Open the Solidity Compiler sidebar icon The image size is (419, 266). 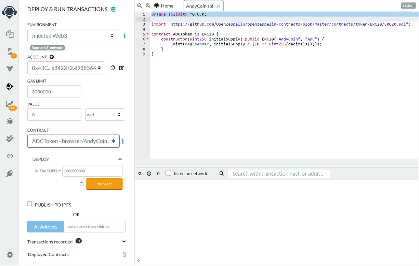tap(10, 52)
